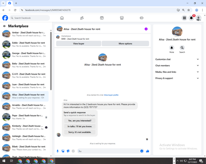The image size is (206, 164).
Task: Select Alisa conversation in the list
Action: tap(25, 96)
